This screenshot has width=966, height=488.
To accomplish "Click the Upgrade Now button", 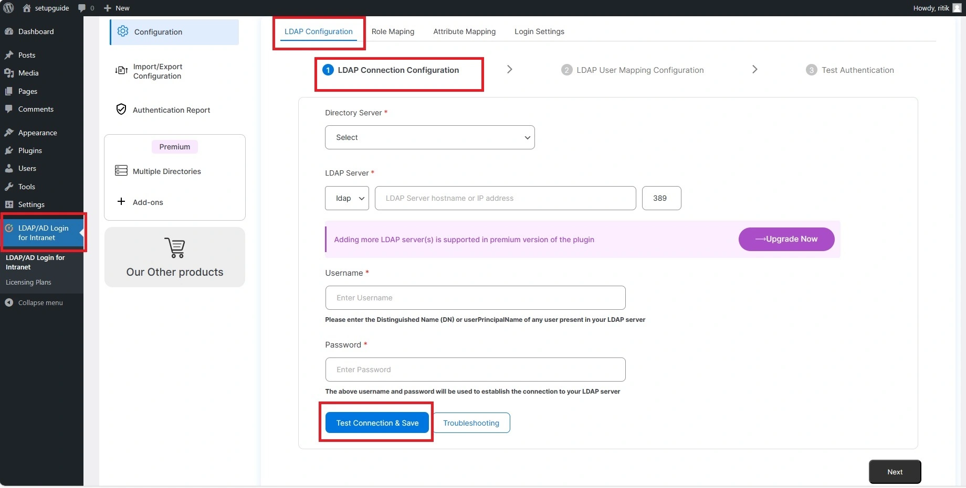I will pos(786,239).
